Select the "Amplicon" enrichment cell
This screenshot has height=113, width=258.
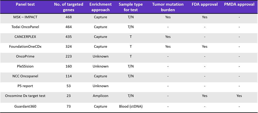pyautogui.click(x=101, y=96)
